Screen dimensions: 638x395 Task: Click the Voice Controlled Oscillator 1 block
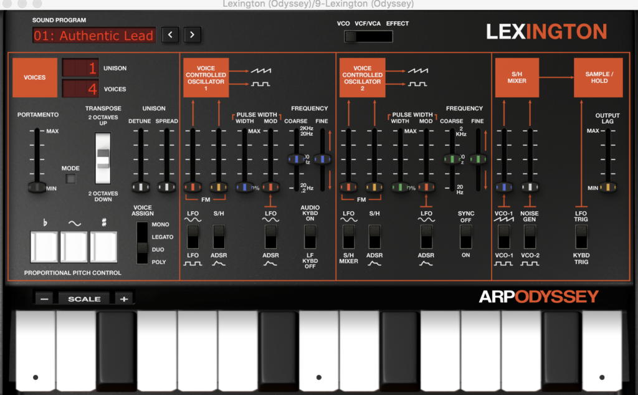[x=206, y=78]
